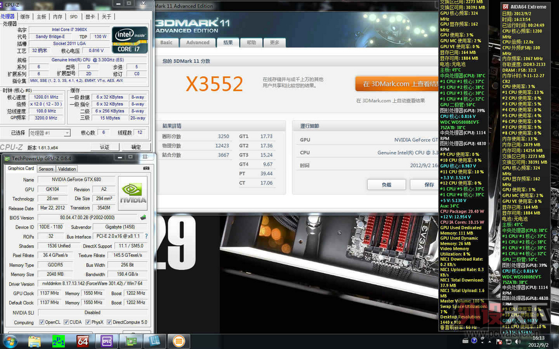Screen dimensions: 559x349
Task: Click the AIDA64 Extreme sidebar icon
Action: coord(505,7)
